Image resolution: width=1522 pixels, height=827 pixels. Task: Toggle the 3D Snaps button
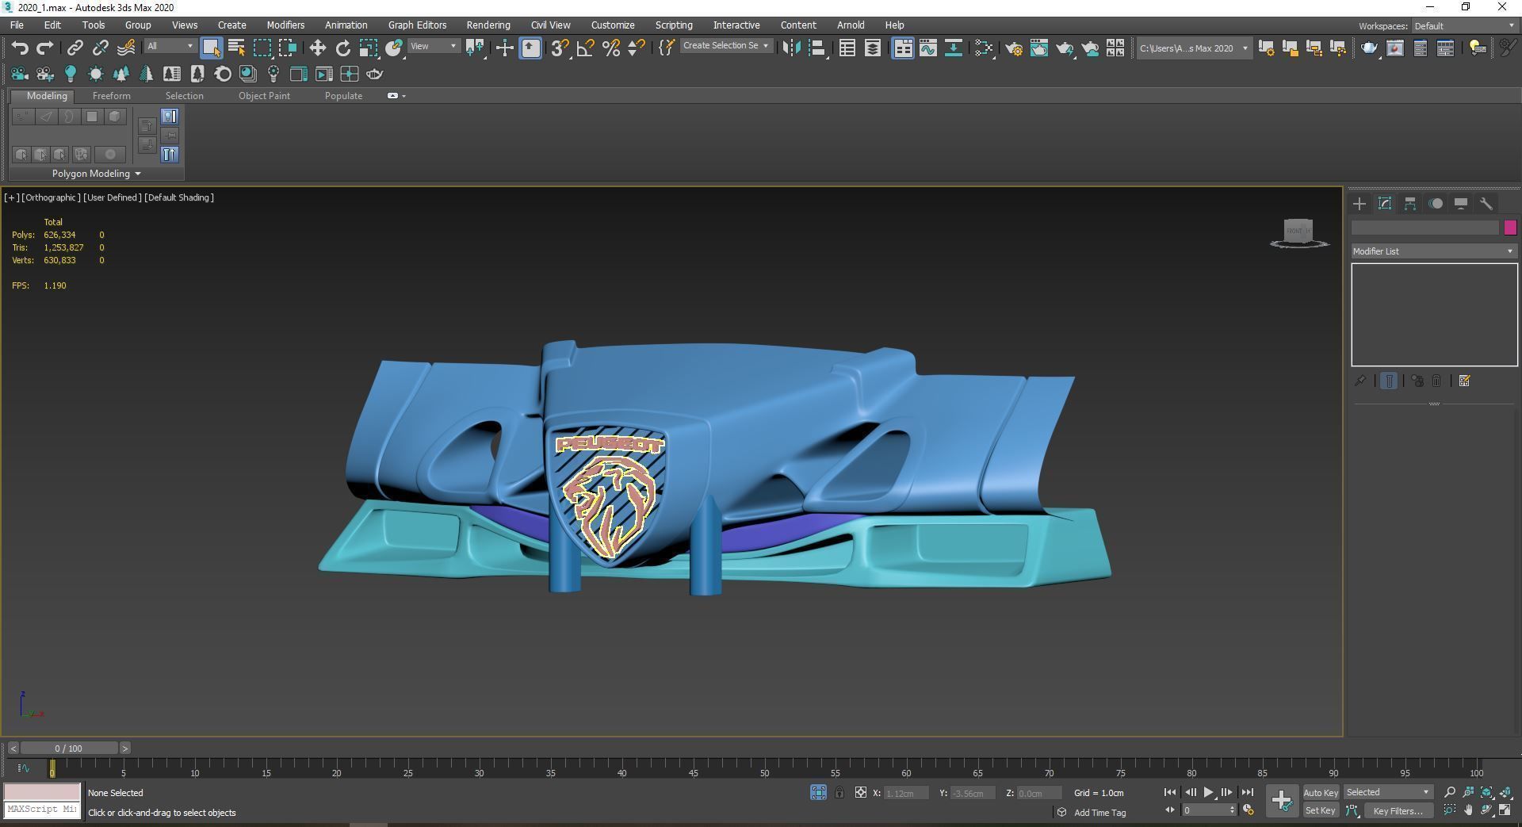coord(560,48)
